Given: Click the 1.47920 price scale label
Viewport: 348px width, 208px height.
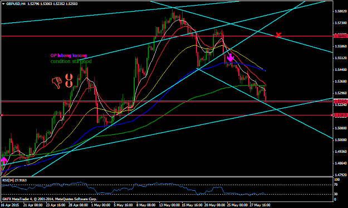Looking at the screenshot, I should (340, 175).
